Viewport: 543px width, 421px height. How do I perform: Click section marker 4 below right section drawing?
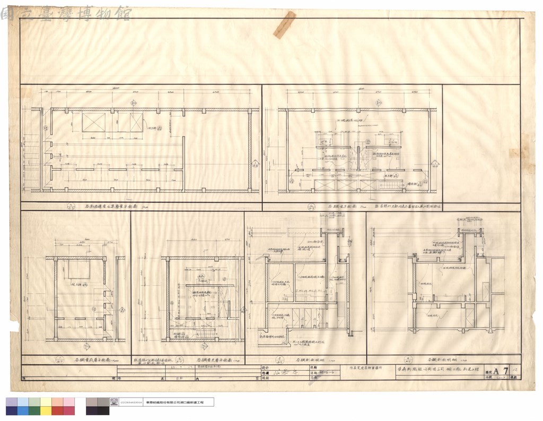pos(409,360)
